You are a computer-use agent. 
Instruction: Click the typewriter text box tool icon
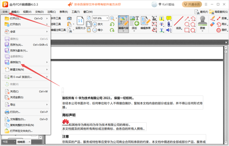pyautogui.click(x=154, y=18)
